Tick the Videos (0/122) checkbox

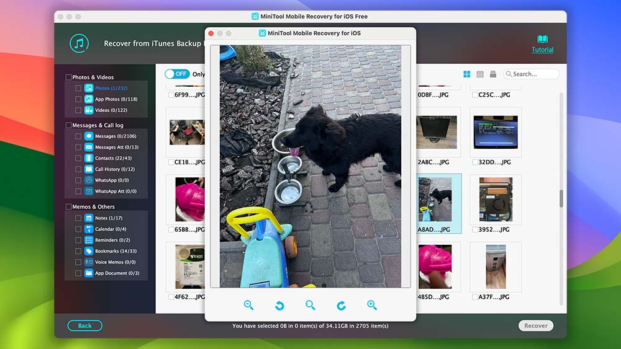pos(78,110)
